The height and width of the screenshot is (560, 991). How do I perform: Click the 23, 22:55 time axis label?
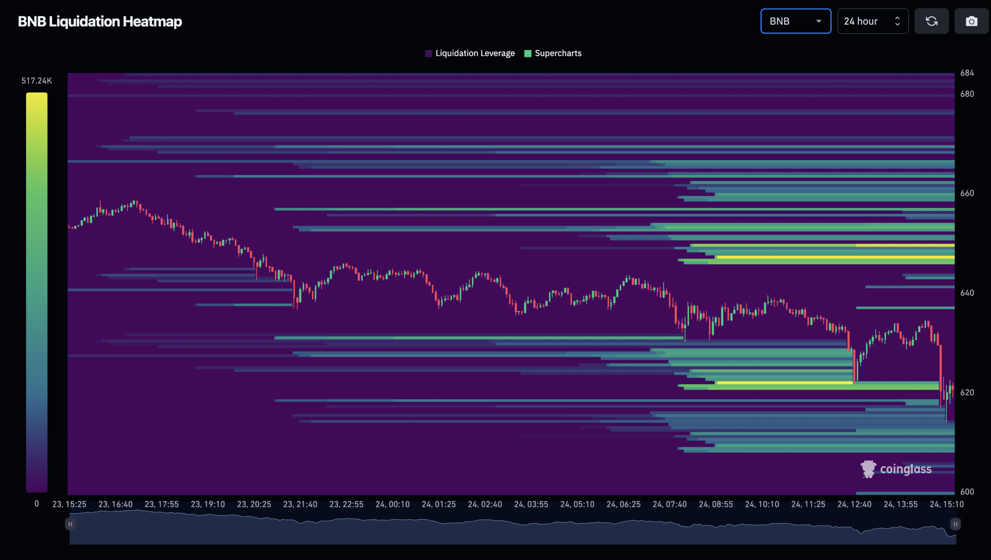pos(346,504)
